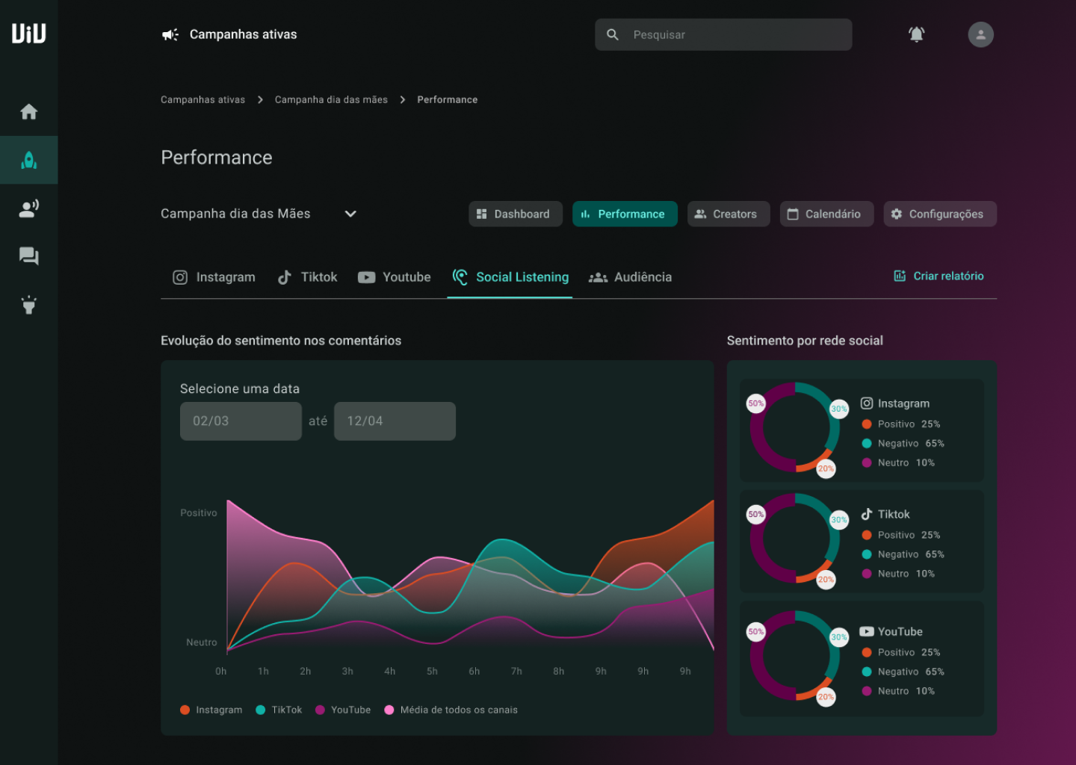Select the rocket campaigns sidebar icon
Viewport: 1076px width, 765px height.
(x=28, y=160)
